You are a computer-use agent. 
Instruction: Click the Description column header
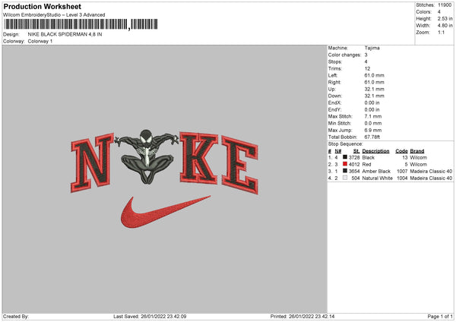point(375,151)
